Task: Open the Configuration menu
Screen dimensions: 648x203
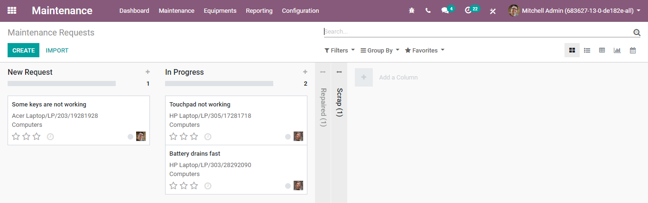Action: tap(300, 10)
